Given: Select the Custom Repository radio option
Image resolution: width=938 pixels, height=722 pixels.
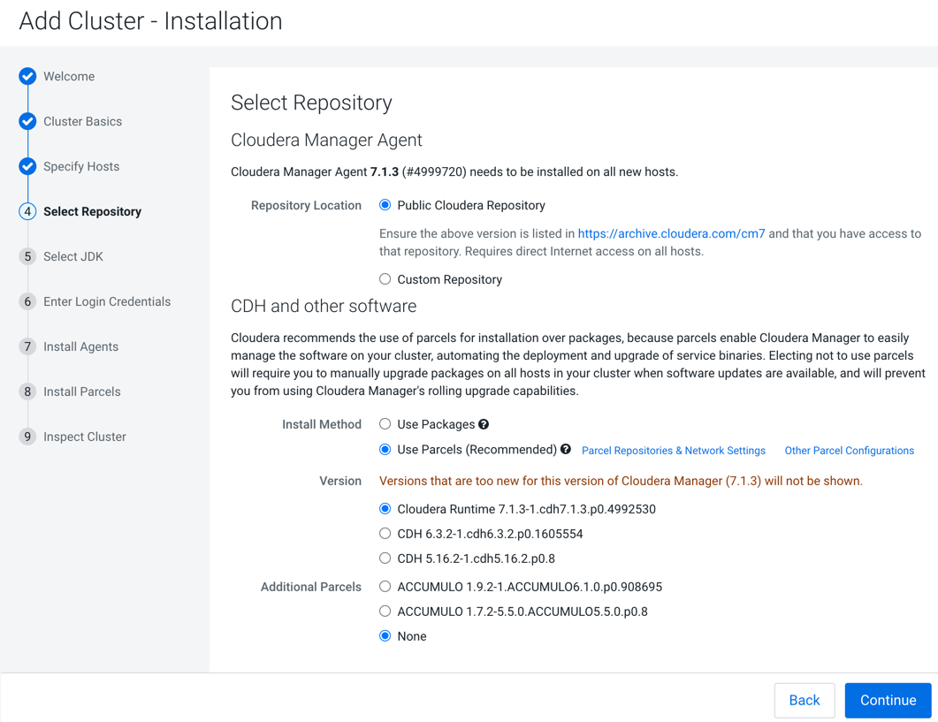Looking at the screenshot, I should pos(385,280).
